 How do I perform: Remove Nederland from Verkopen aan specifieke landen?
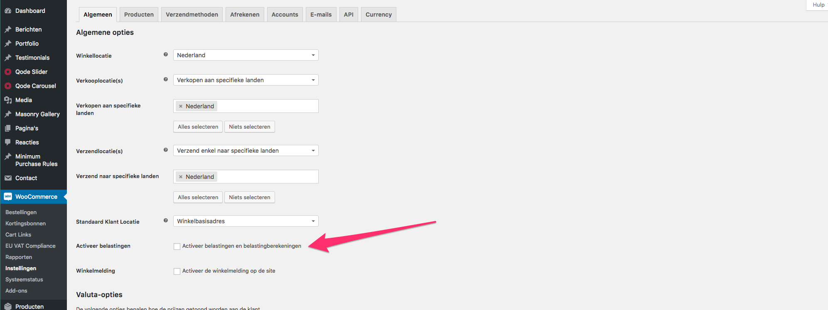tap(181, 106)
